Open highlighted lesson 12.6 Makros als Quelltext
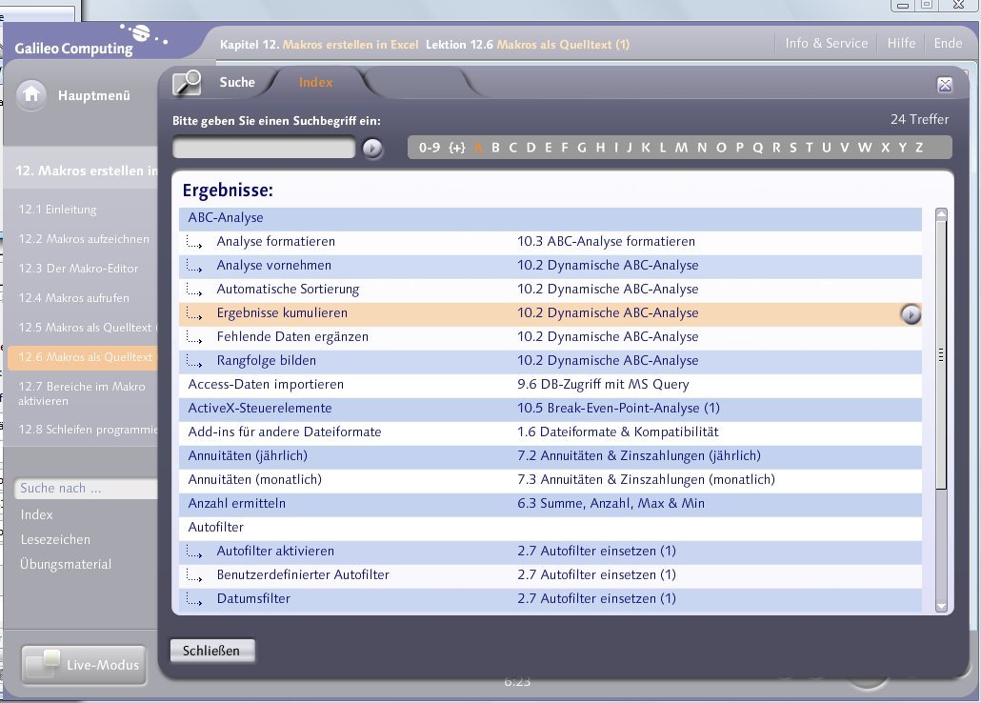981x703 pixels. pyautogui.click(x=83, y=357)
